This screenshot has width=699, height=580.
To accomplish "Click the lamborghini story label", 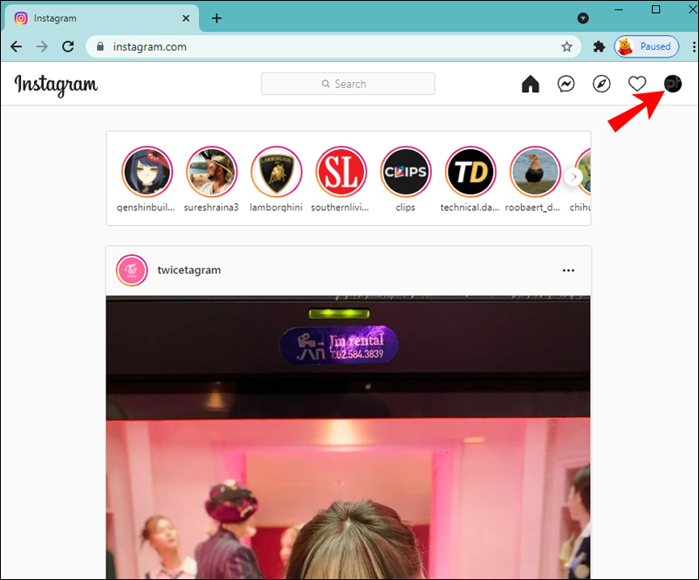I will (276, 208).
